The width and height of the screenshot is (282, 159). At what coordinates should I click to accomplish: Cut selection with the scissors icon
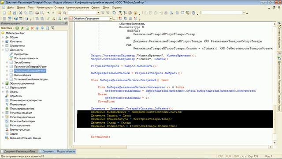pos(21,13)
